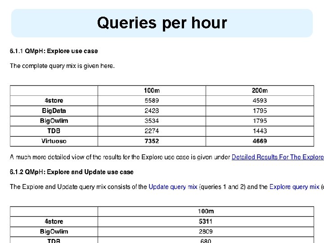This screenshot has height=243, width=324.
Task: Click the Queries per hour title
Action: click(x=162, y=23)
